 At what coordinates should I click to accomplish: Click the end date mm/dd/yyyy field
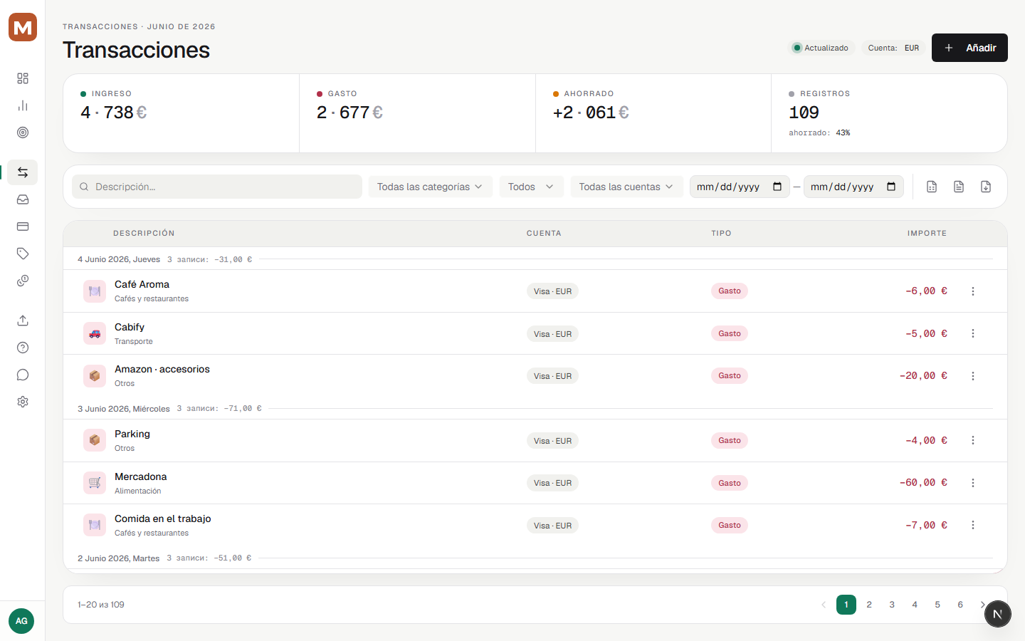[853, 187]
